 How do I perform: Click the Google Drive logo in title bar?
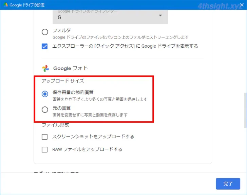pos(5,5)
